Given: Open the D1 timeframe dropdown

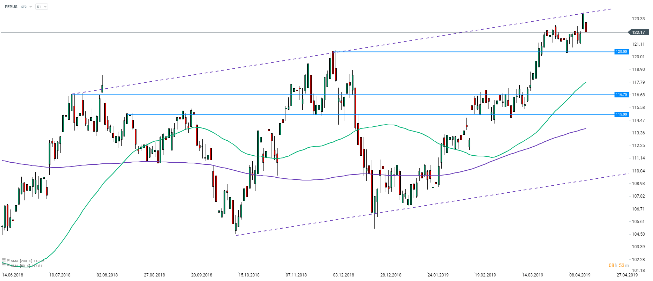Looking at the screenshot, I should 41,7.
